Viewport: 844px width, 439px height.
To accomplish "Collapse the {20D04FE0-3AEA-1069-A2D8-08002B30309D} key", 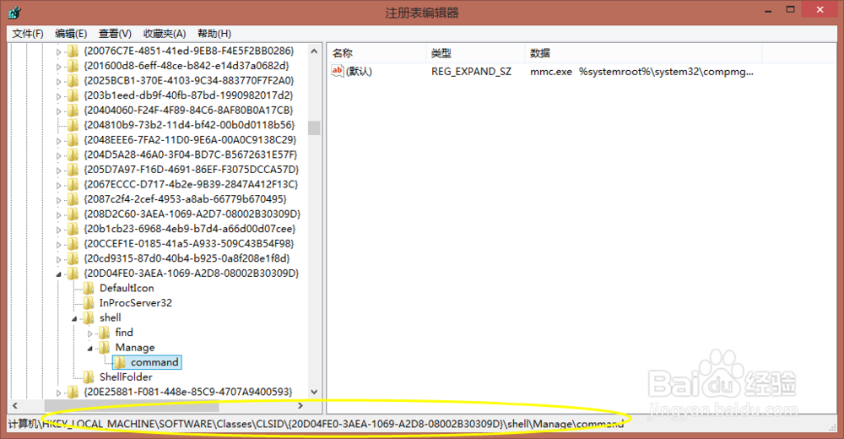I will pyautogui.click(x=59, y=274).
